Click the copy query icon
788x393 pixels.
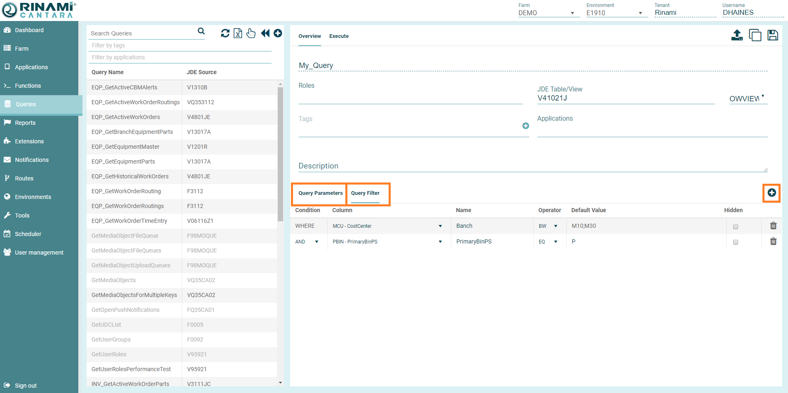point(755,35)
